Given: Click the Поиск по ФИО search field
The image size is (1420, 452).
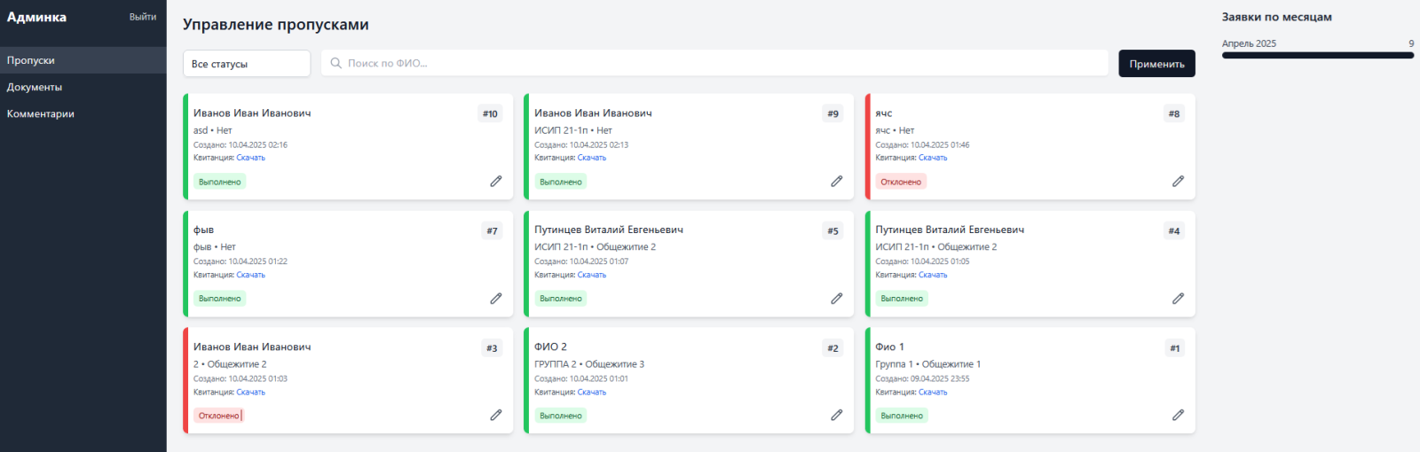Looking at the screenshot, I should (714, 63).
